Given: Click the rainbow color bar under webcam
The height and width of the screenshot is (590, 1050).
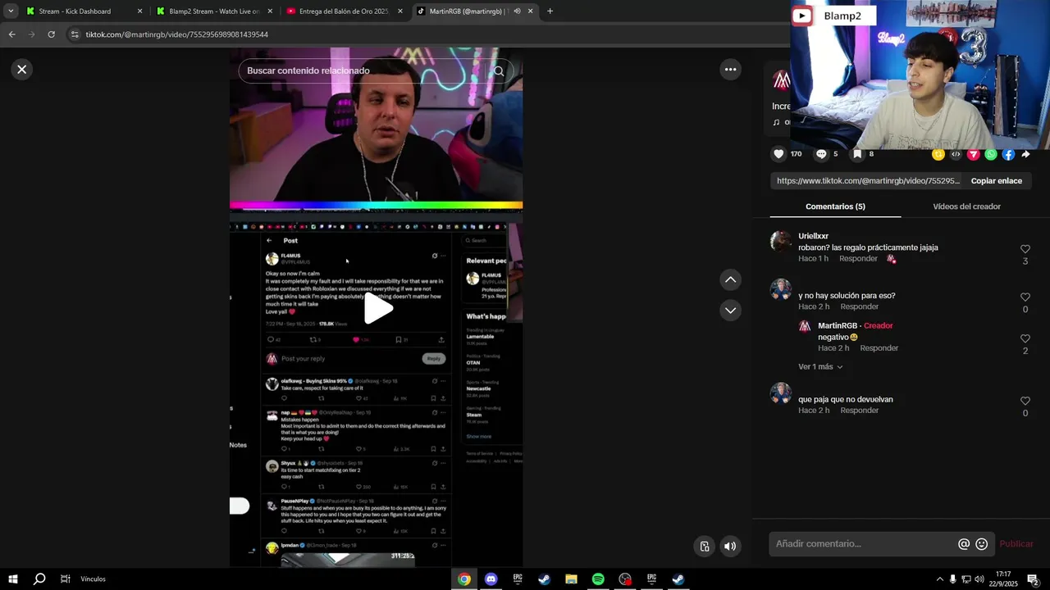Looking at the screenshot, I should 376,205.
